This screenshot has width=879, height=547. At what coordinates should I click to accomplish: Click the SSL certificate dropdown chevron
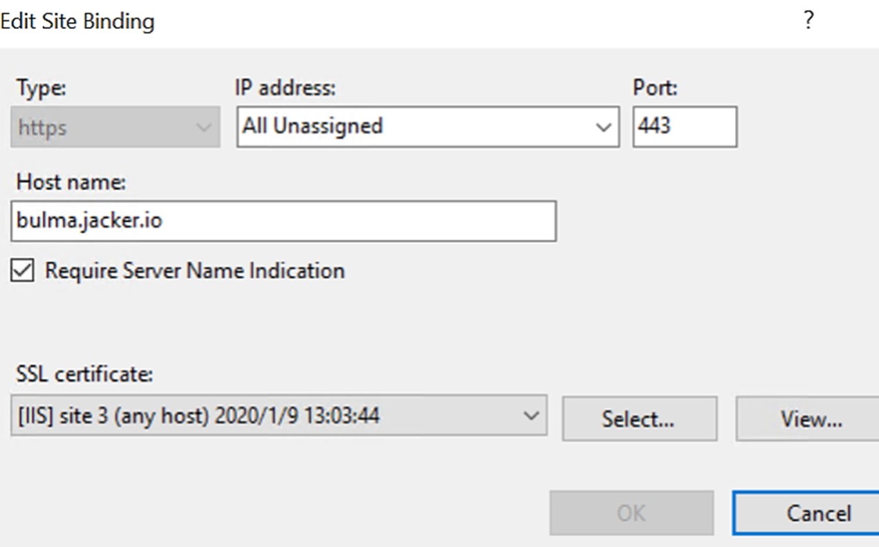[x=532, y=416]
